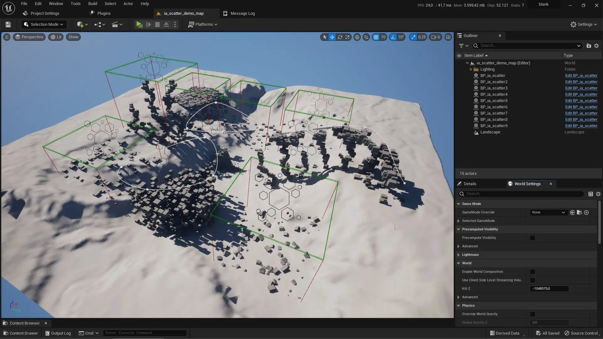This screenshot has height=339, width=603.
Task: Enable World Composition checkbox
Action: pyautogui.click(x=532, y=272)
